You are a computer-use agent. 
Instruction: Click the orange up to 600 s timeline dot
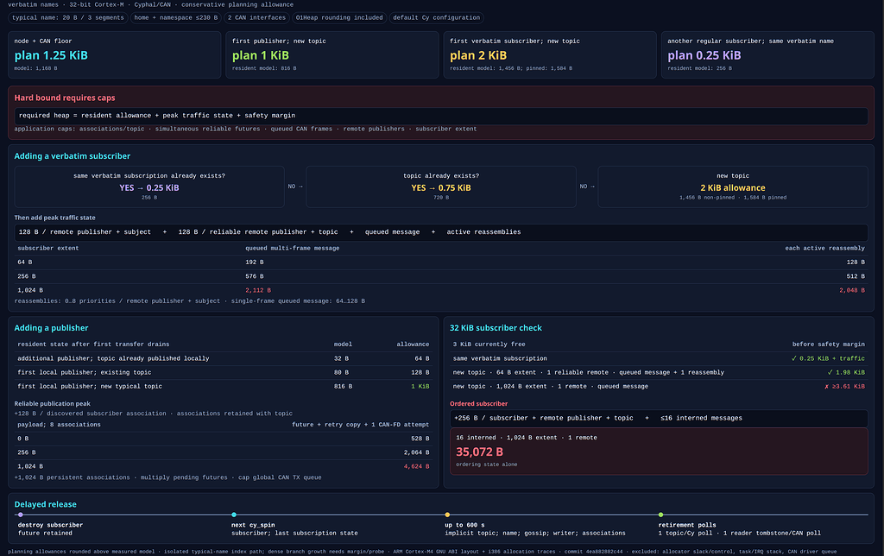click(x=447, y=515)
